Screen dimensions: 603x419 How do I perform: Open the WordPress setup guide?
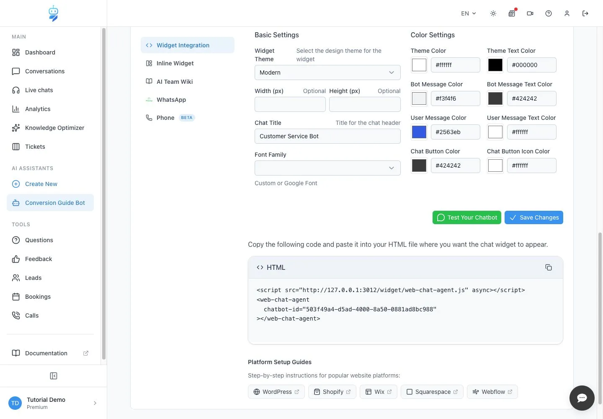[x=276, y=392]
